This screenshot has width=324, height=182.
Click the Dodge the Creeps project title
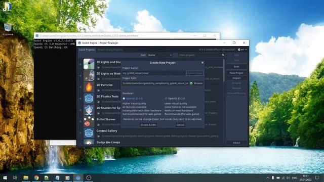pyautogui.click(x=108, y=143)
